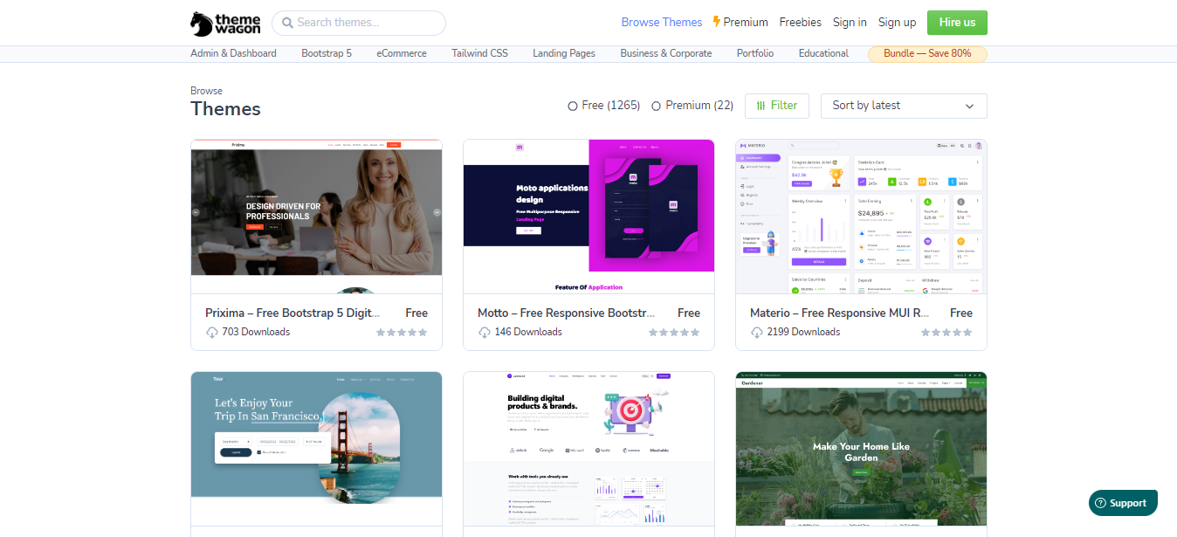This screenshot has height=537, width=1177.
Task: Open the Materio dashboard theme thumbnail
Action: (x=861, y=217)
